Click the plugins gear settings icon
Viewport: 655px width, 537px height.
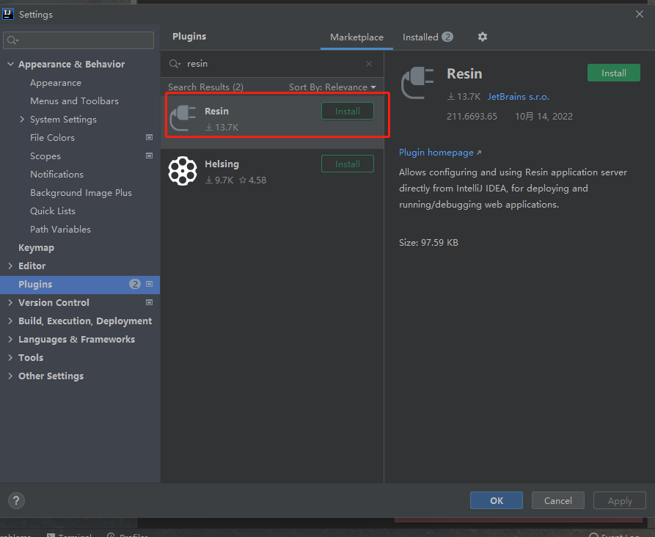pyautogui.click(x=482, y=37)
